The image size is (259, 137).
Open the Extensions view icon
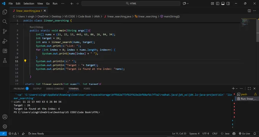[x=5, y=51]
